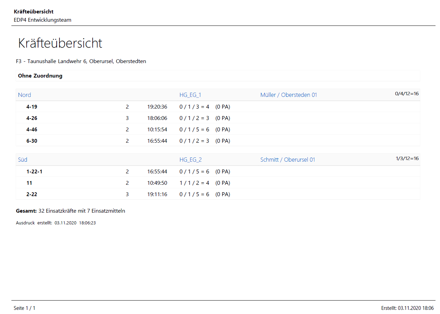Click the timestamp 19:20:36 for unit 4-19

157,107
